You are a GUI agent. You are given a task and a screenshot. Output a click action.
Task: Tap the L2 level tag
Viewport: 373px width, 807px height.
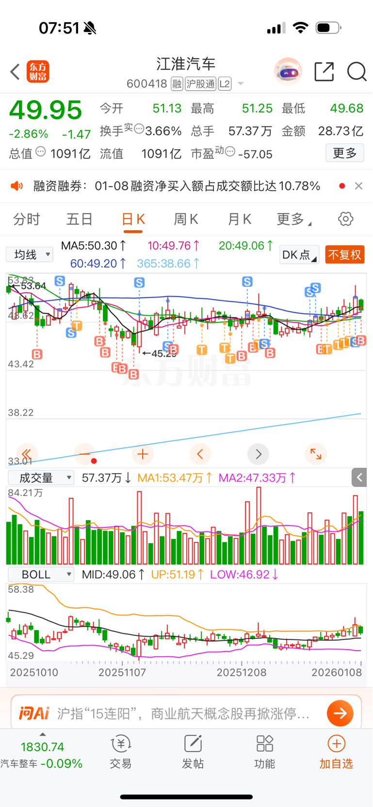pos(225,84)
